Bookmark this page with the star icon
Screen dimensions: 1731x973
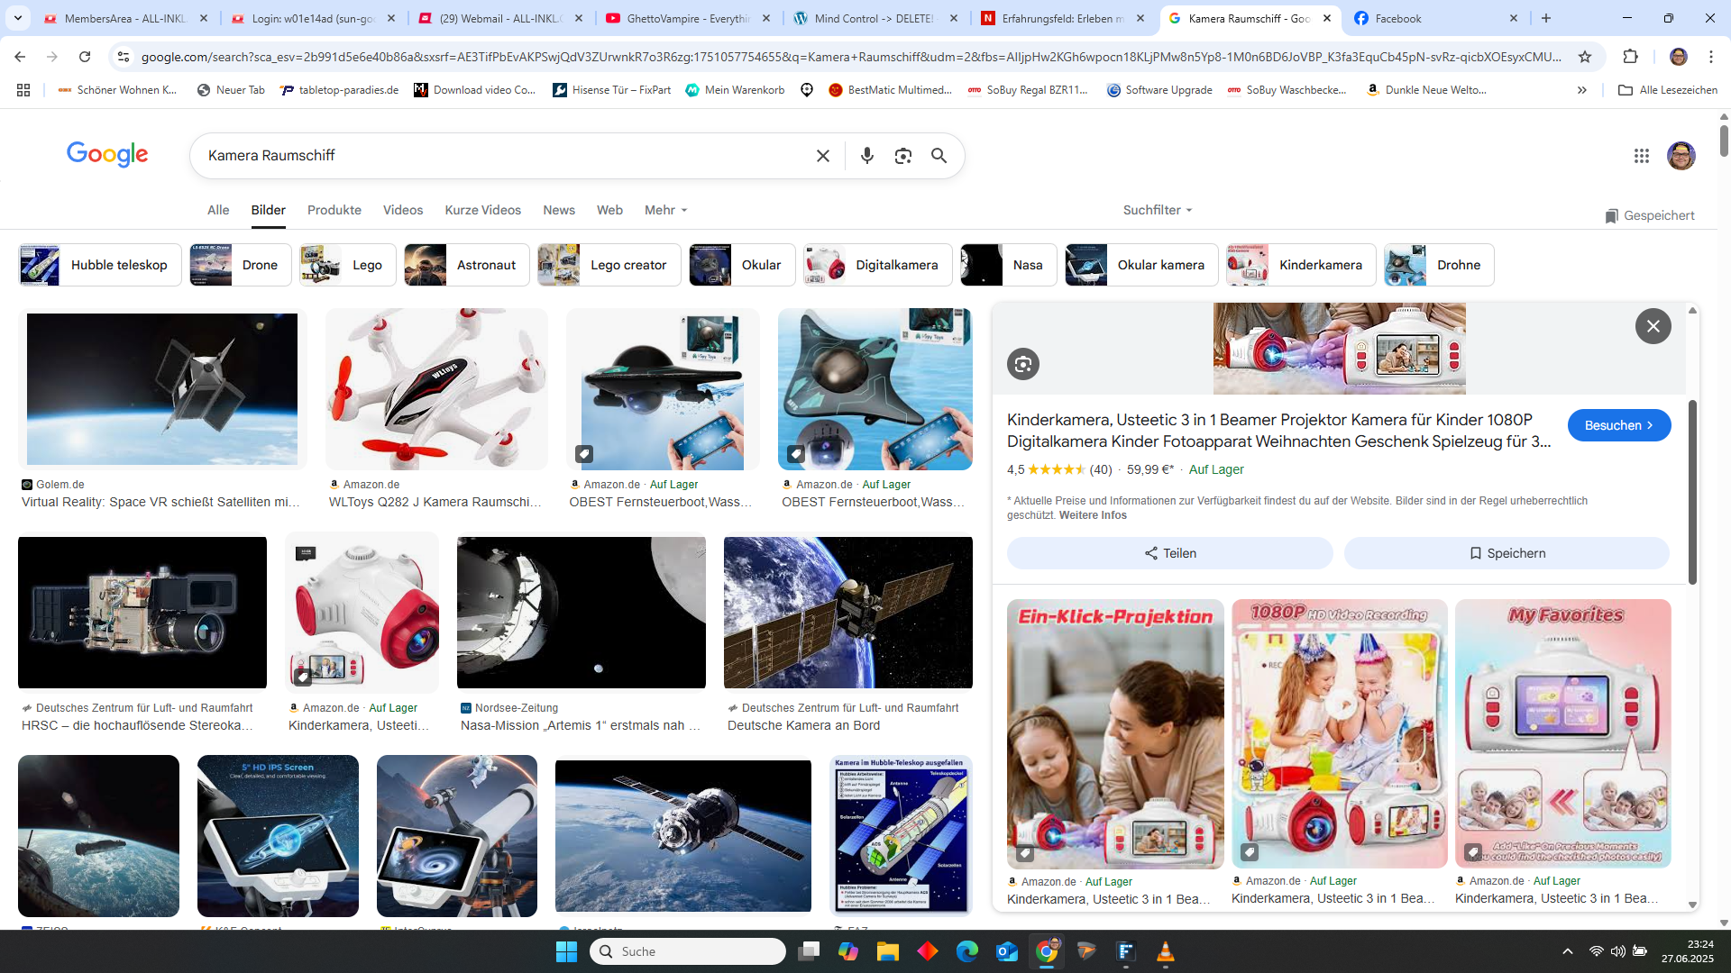tap(1584, 57)
